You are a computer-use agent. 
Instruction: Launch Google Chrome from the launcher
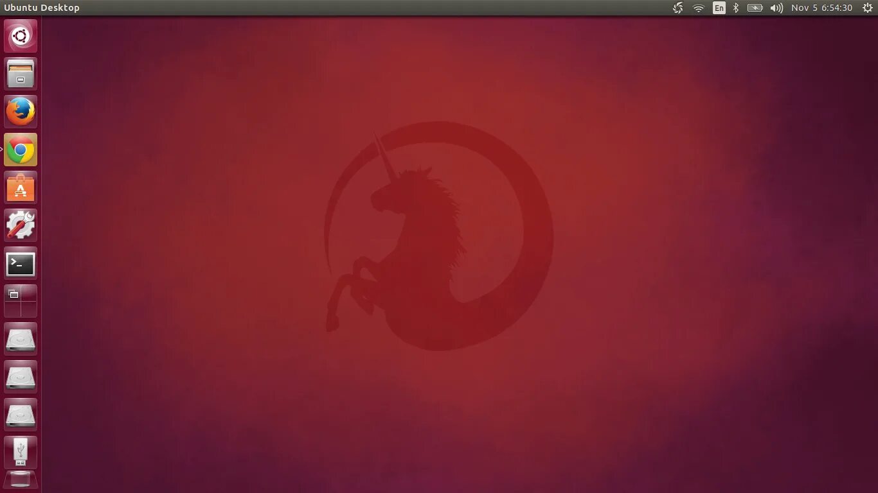(x=21, y=150)
